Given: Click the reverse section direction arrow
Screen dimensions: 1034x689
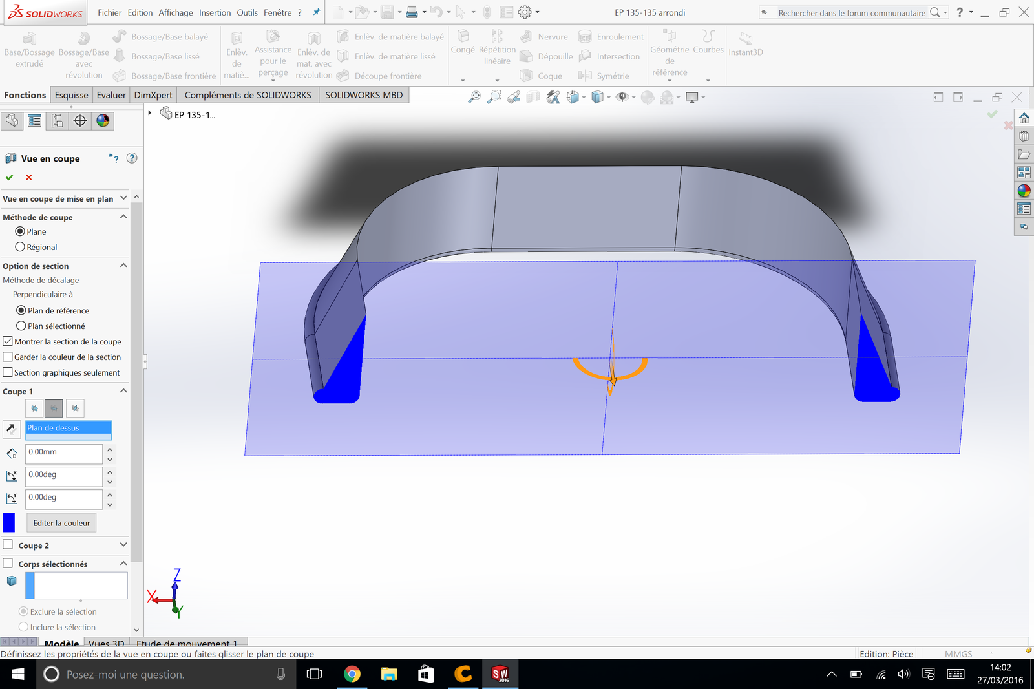Looking at the screenshot, I should point(10,428).
